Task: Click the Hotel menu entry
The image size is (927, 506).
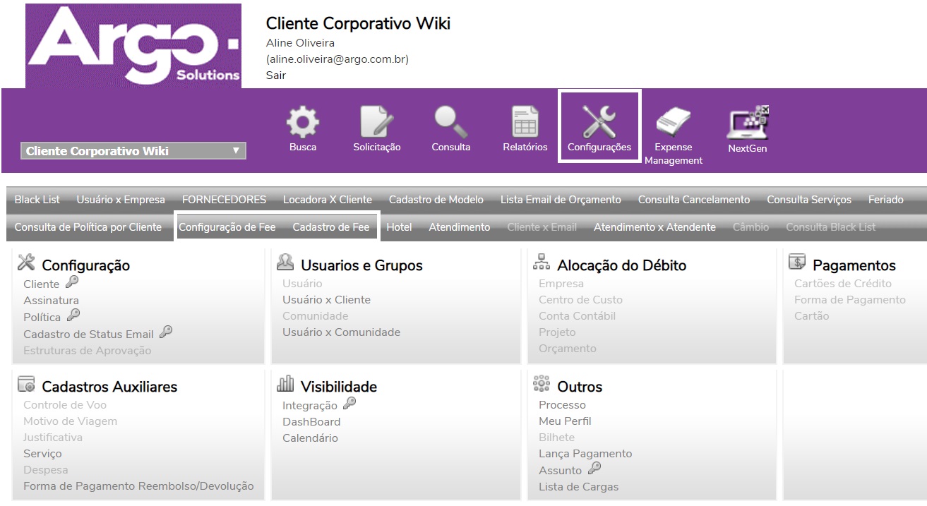Action: (399, 227)
